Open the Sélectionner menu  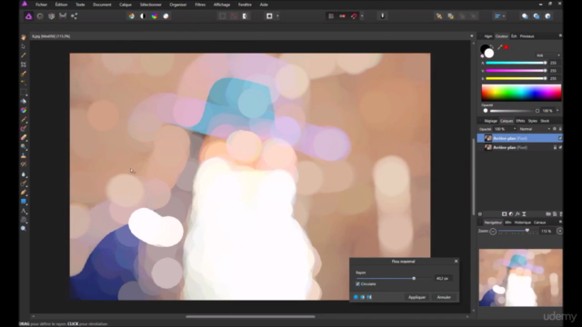click(150, 5)
